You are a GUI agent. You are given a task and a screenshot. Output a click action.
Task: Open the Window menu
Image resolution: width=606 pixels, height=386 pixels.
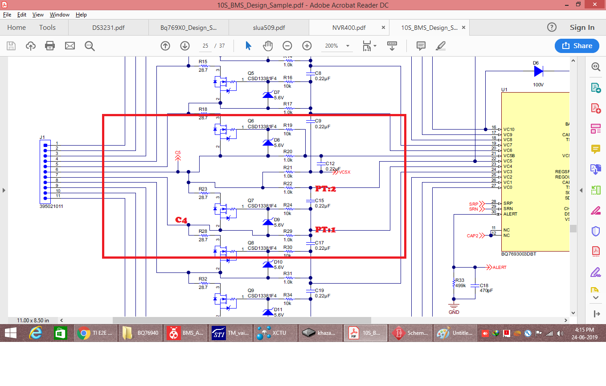(x=59, y=15)
